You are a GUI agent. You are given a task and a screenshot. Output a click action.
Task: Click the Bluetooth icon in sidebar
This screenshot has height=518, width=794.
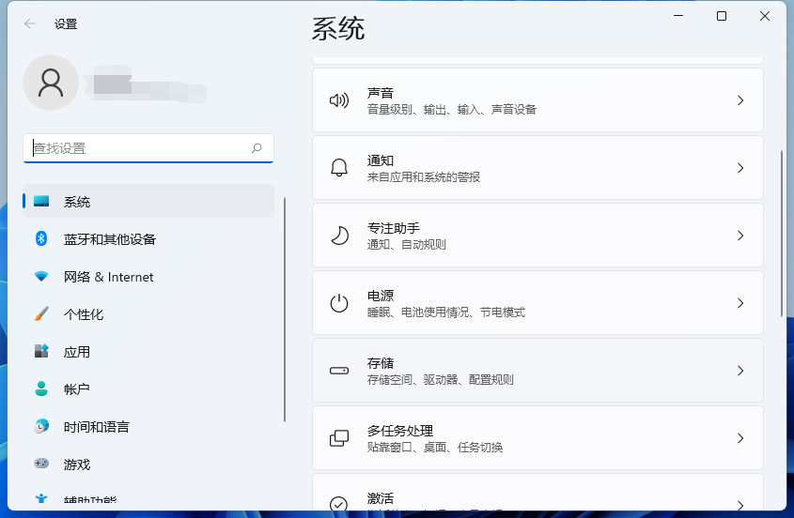coord(41,239)
